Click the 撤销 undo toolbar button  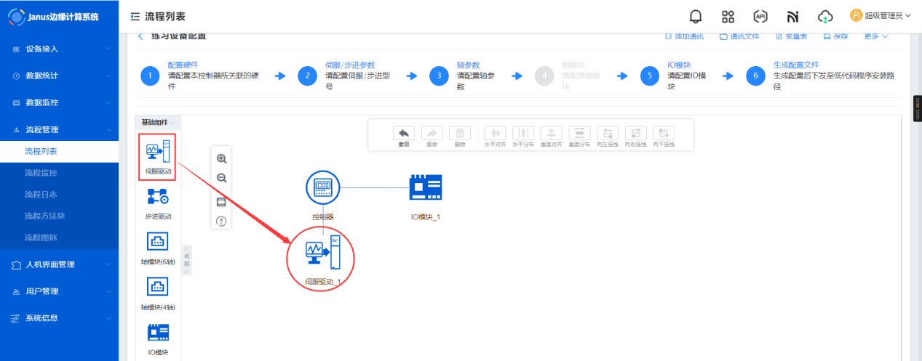[x=403, y=135]
